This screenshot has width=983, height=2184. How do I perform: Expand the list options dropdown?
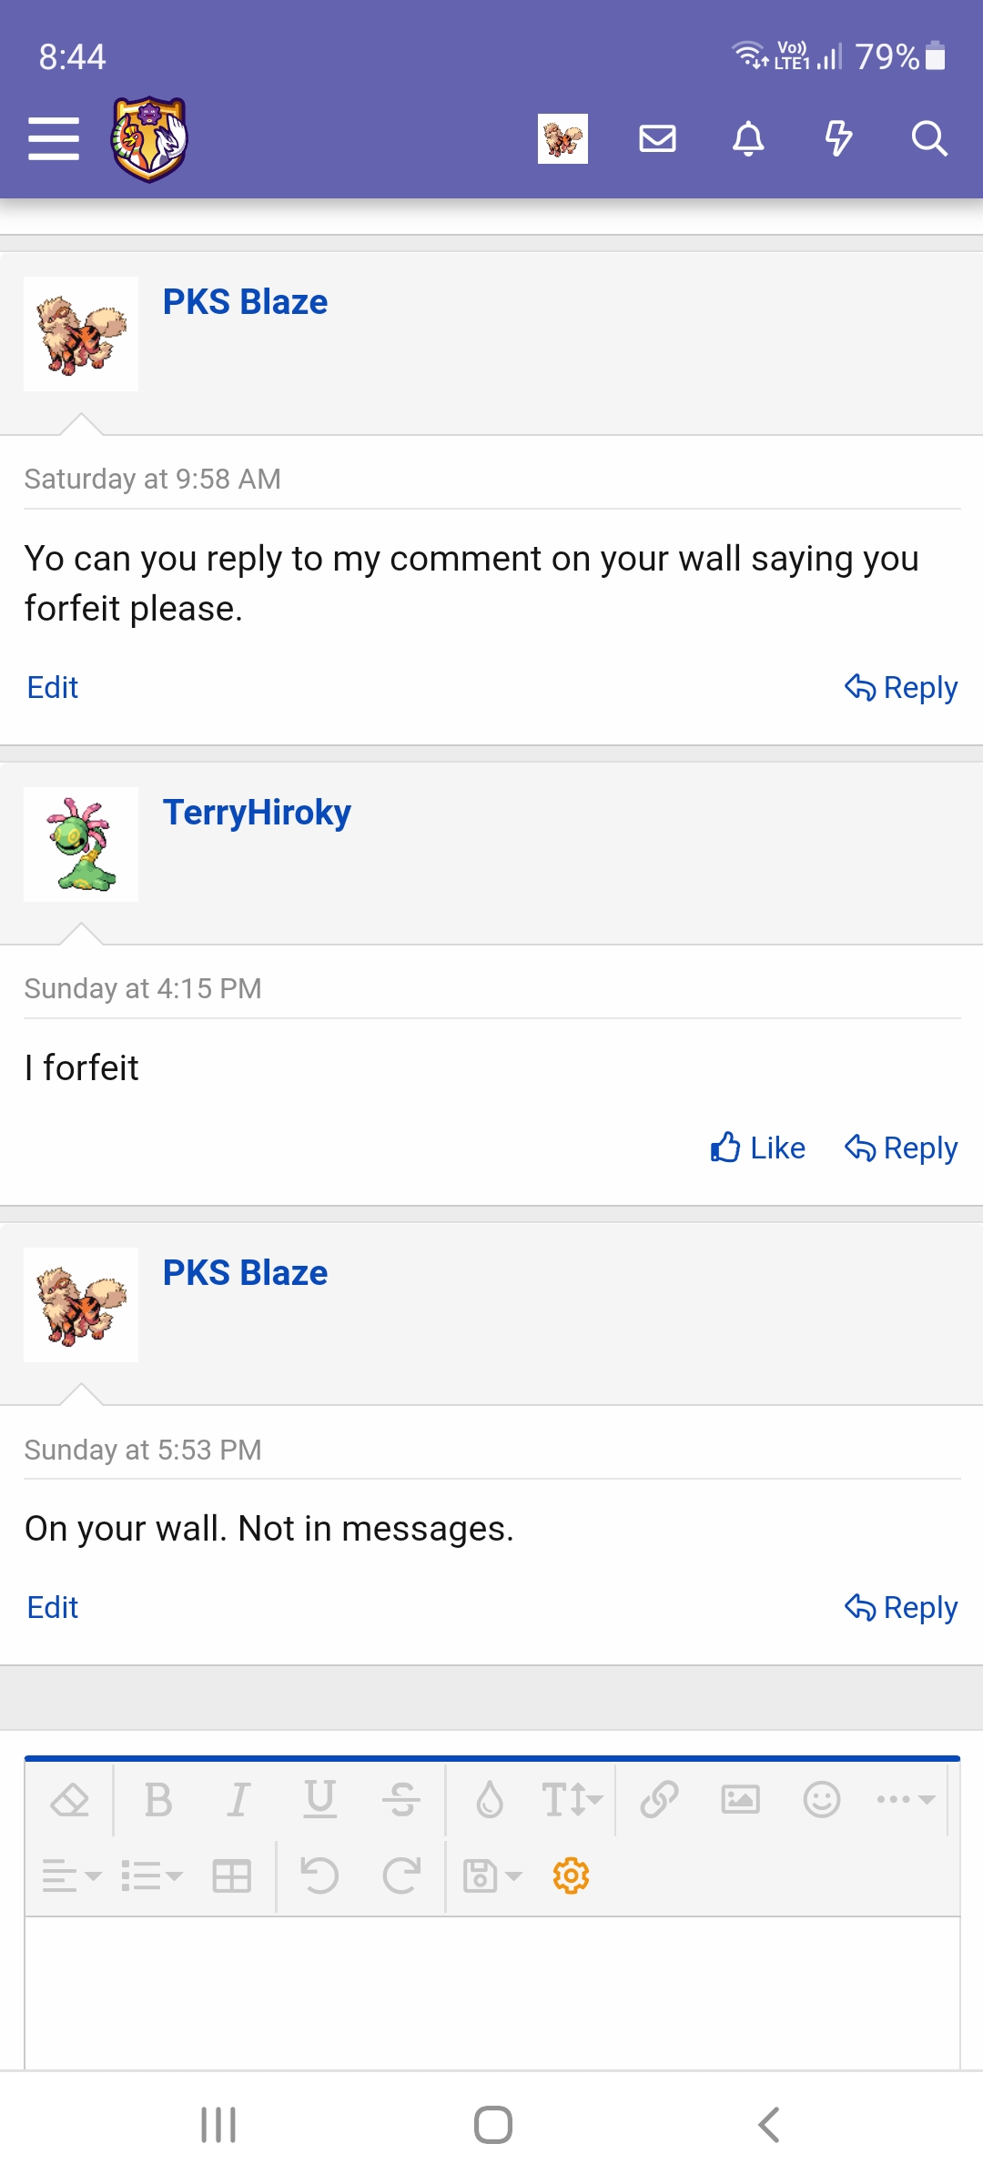tap(152, 1876)
